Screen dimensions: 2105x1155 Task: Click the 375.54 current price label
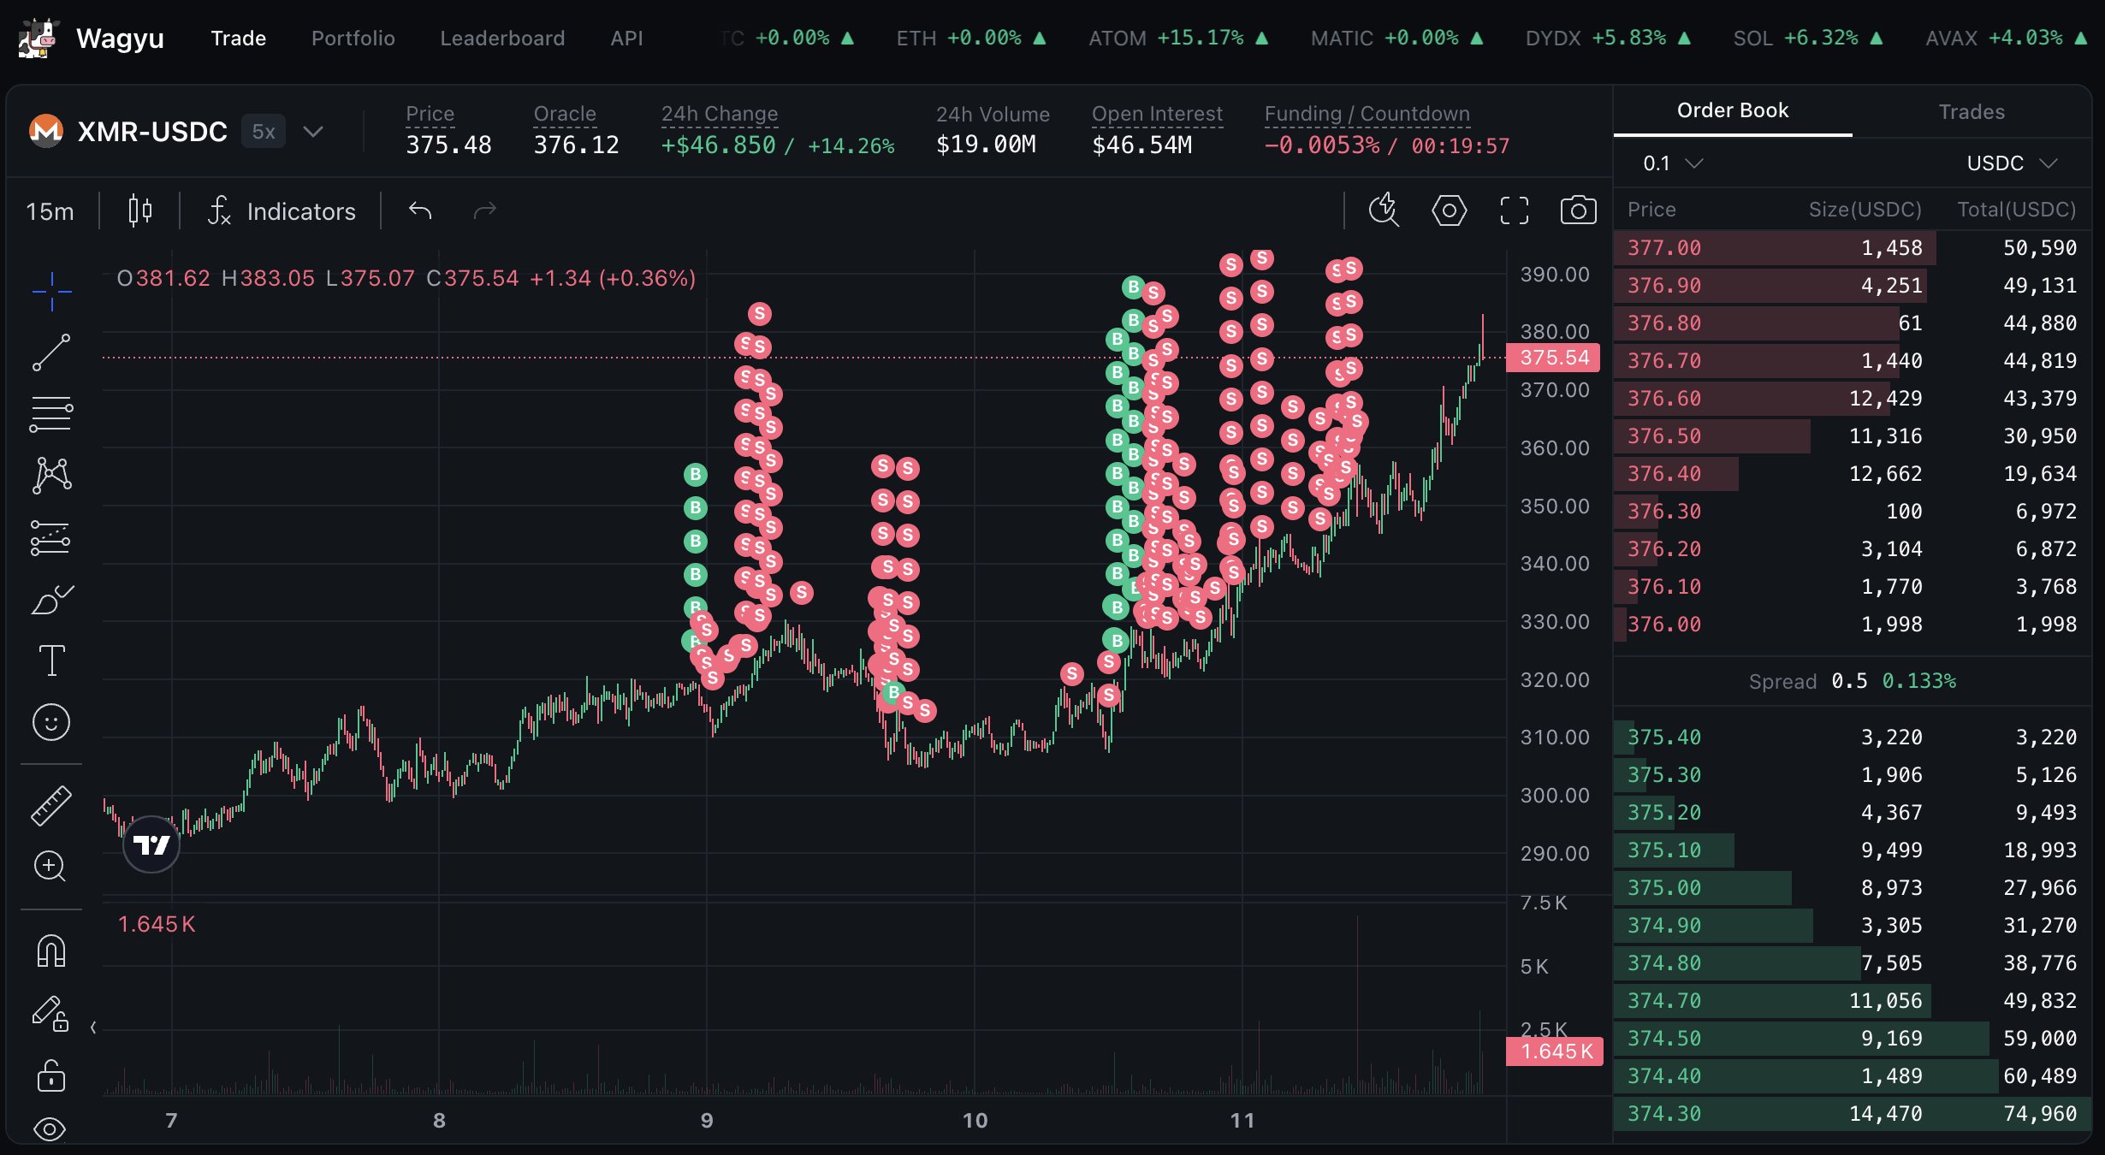coord(1553,358)
